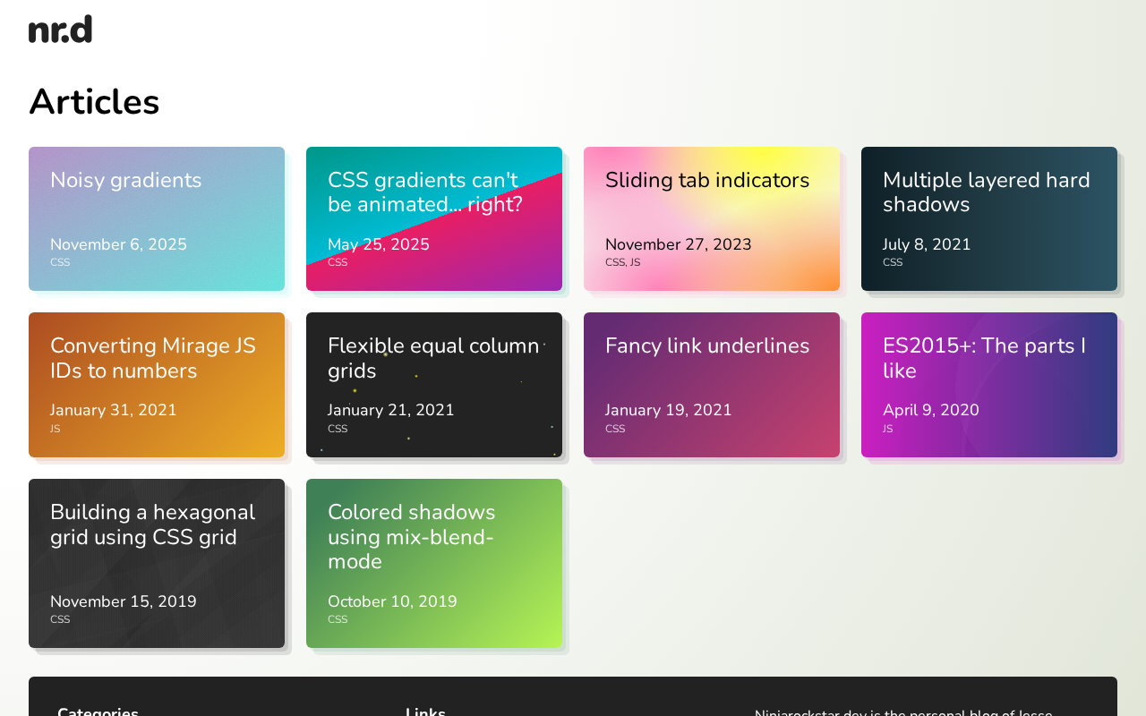The width and height of the screenshot is (1146, 716).
Task: Click the November 15, 2019 date
Action: [124, 601]
